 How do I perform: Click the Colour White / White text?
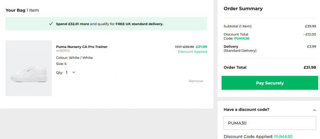click(74, 58)
